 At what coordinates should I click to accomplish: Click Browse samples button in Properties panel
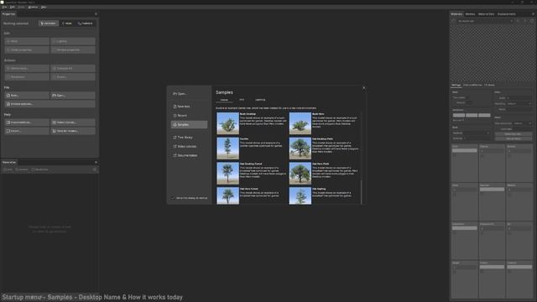(x=50, y=104)
